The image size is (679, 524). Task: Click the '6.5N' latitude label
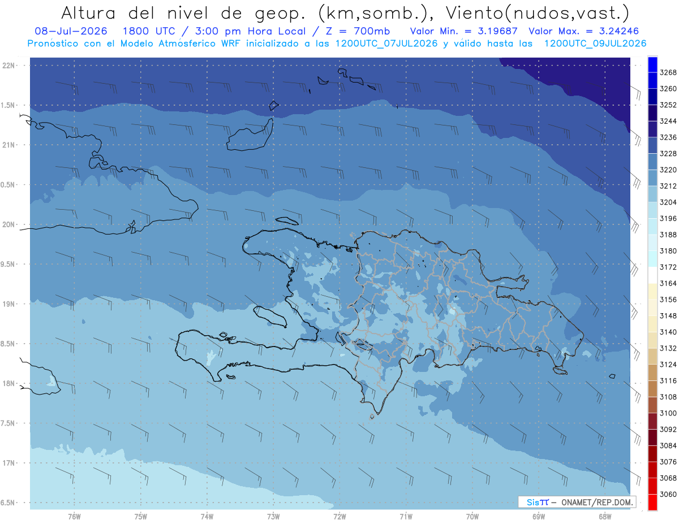tap(8, 503)
